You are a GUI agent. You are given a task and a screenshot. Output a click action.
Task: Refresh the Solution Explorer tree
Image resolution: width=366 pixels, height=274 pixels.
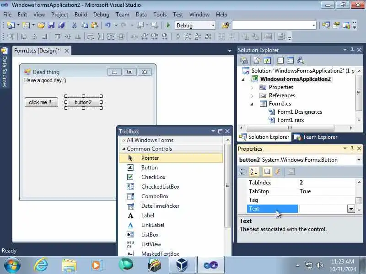(267, 61)
